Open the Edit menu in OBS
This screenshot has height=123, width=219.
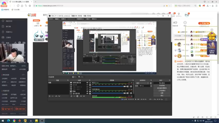tap(57, 19)
